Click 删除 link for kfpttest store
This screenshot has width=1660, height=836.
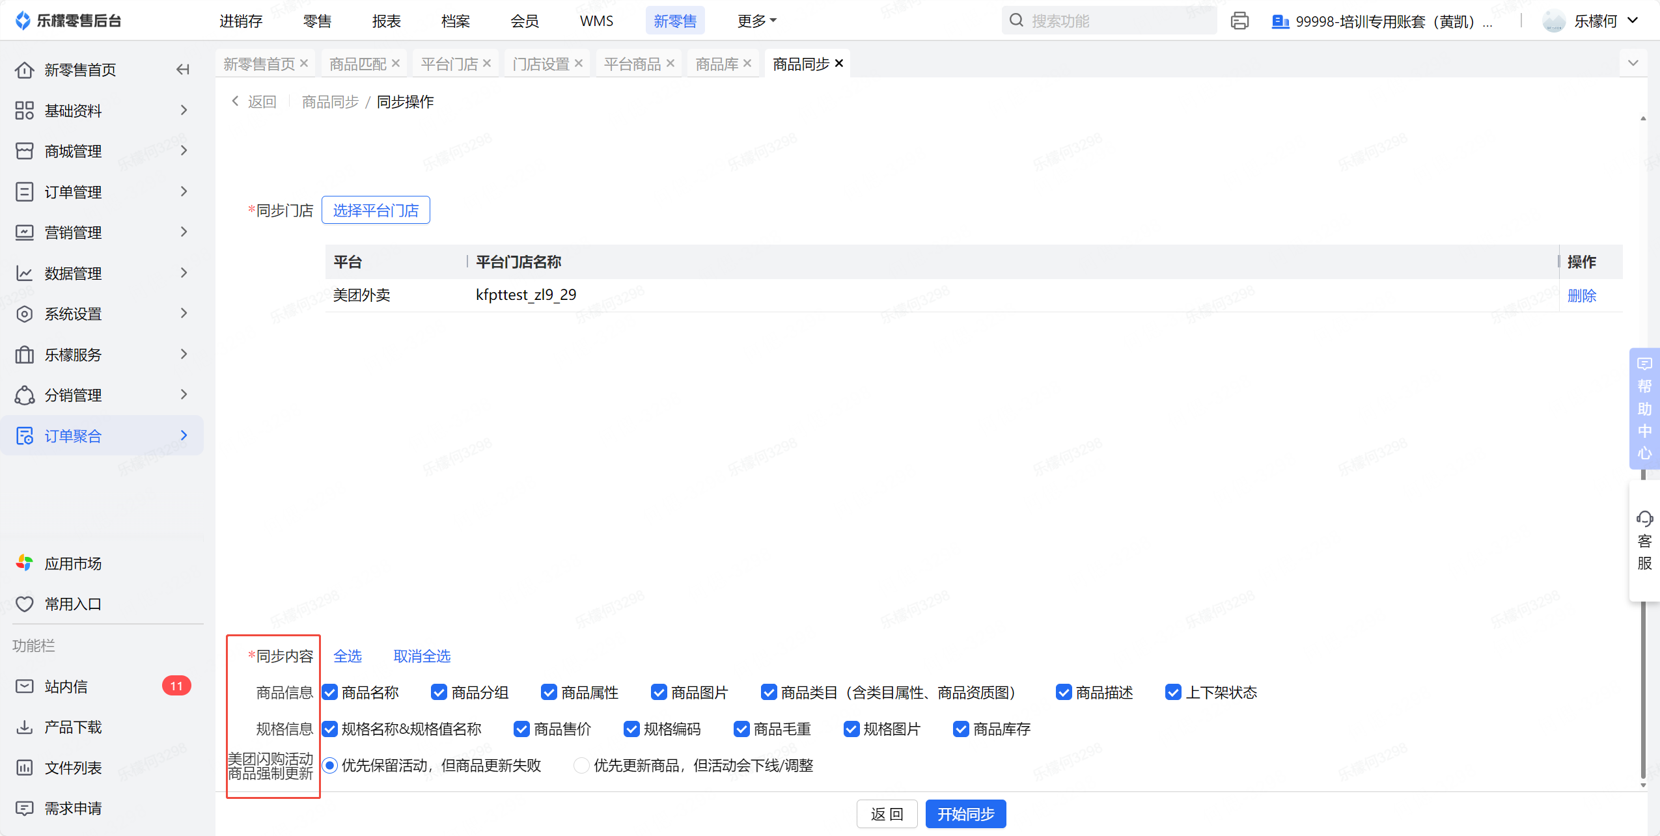click(1581, 296)
